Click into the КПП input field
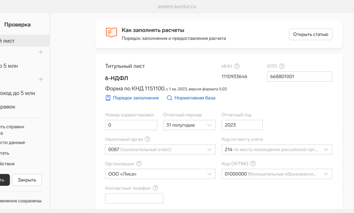 (x=300, y=77)
